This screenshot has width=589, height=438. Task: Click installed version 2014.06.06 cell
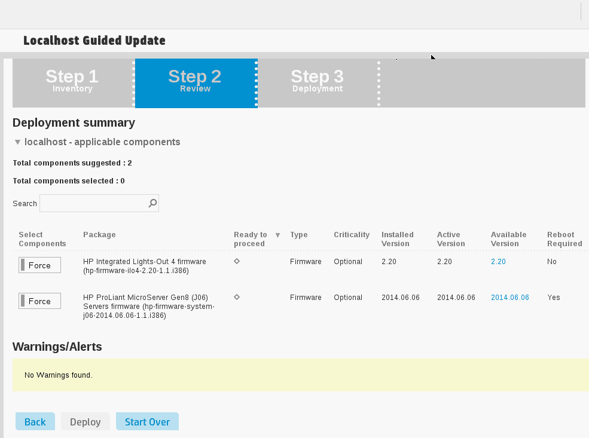click(x=401, y=297)
